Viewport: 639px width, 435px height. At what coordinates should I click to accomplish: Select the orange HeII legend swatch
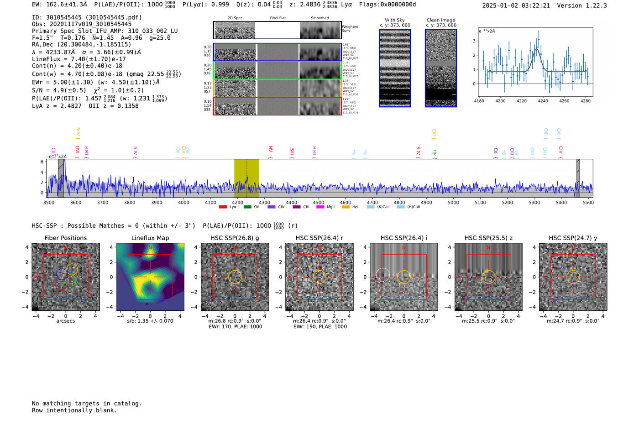(x=346, y=207)
